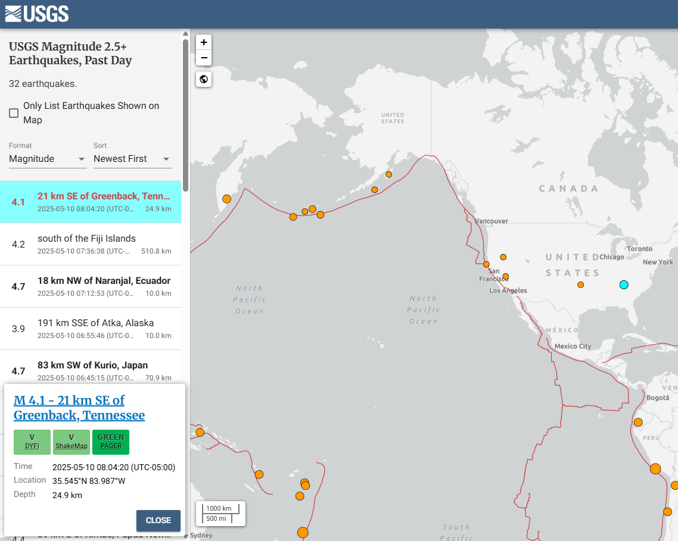The image size is (678, 541).
Task: Open M 4.1 Greenback, Tennessee event link
Action: tap(79, 408)
